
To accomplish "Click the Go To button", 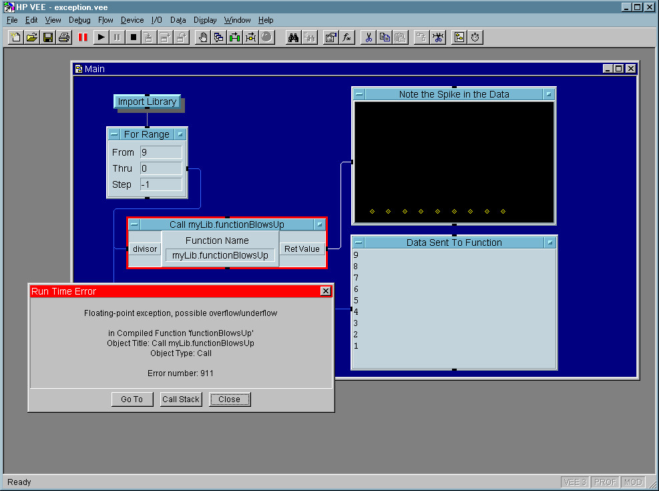I will click(132, 399).
